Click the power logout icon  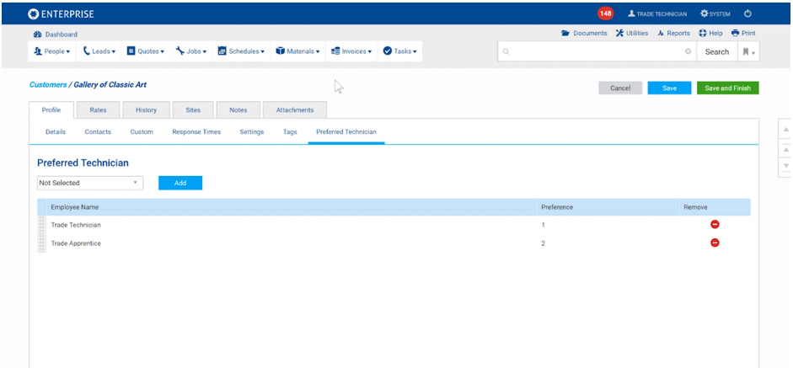[747, 13]
